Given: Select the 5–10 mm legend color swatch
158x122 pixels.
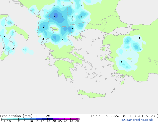Looking at the screenshot, I should coord(27,119).
